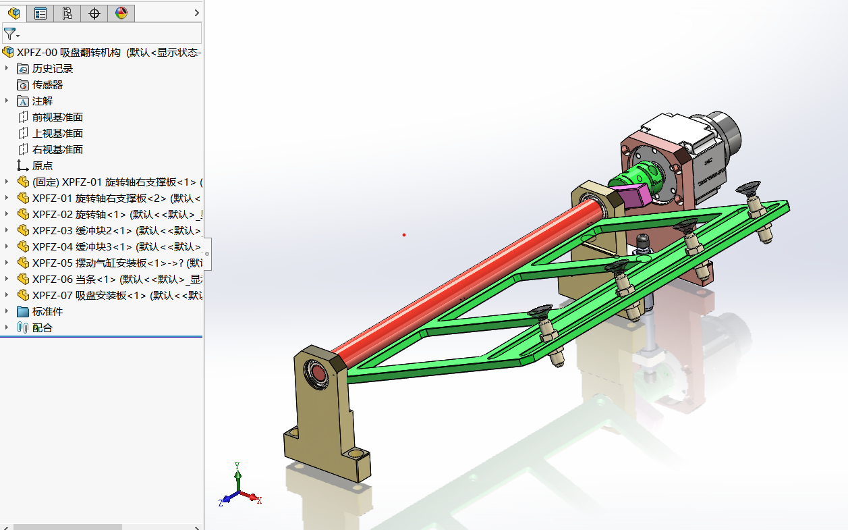
Task: Select XPFZ-05 摆动气缸安装板<1> in tree
Action: 117,263
